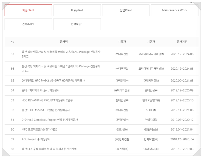Click 현대건설㈜ contractor cell

pos(122,100)
